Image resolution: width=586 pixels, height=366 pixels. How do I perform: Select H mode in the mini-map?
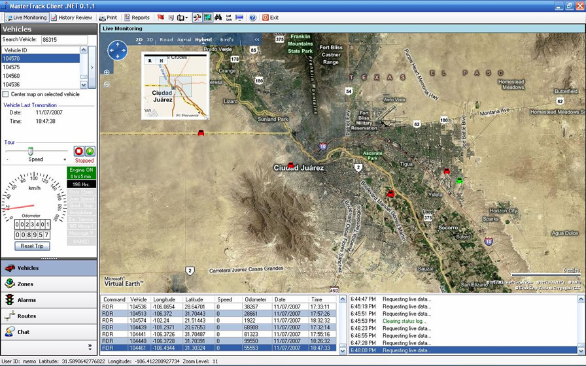pos(162,61)
